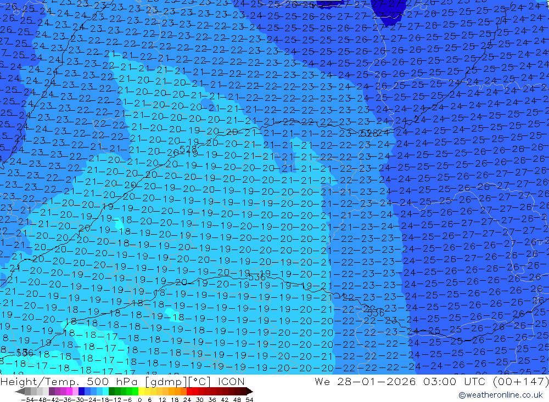
Task: Click the '42' legend scale label
Action: click(x=225, y=400)
